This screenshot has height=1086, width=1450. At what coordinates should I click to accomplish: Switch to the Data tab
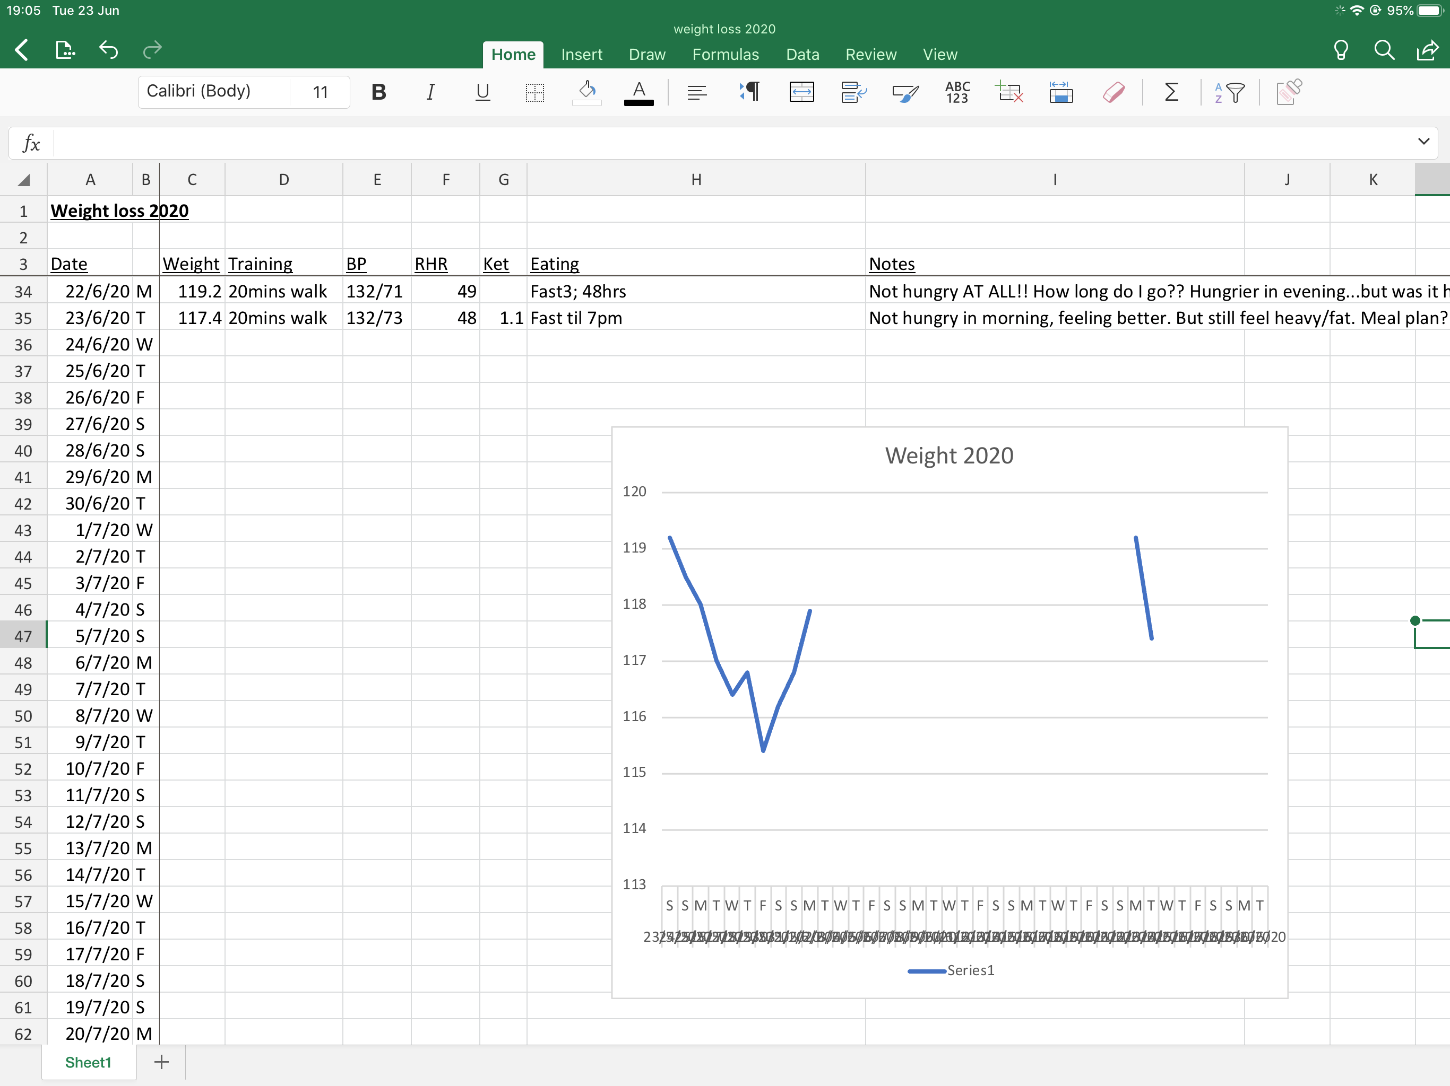802,55
